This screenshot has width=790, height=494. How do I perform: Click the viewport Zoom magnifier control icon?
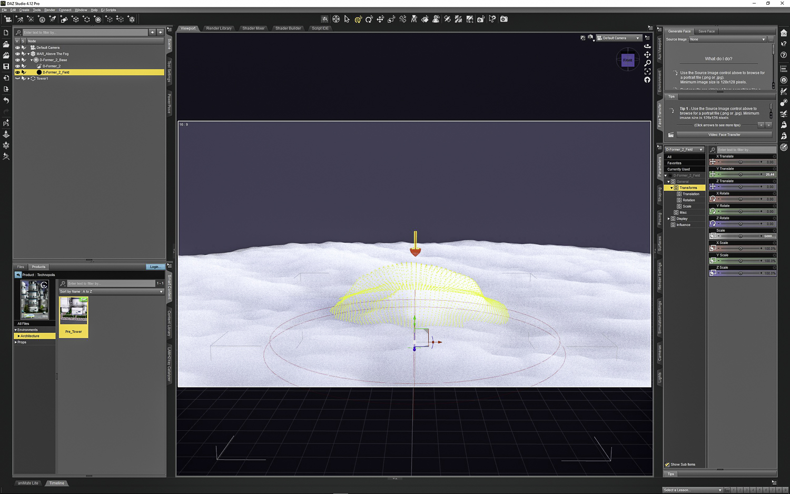pos(647,63)
